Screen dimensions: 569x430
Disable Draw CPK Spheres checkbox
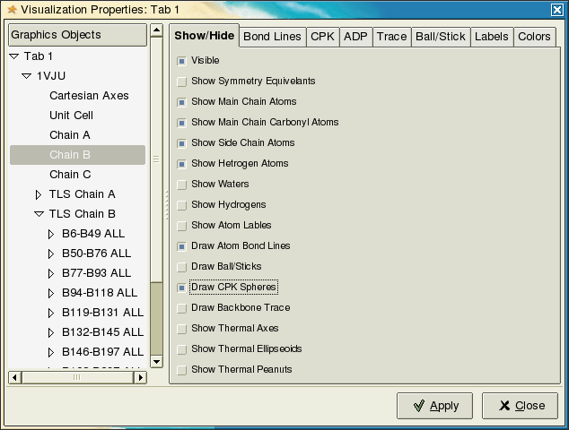(181, 288)
